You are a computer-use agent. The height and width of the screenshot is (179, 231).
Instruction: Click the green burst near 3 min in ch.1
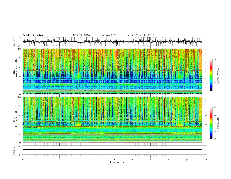pyautogui.click(x=78, y=76)
